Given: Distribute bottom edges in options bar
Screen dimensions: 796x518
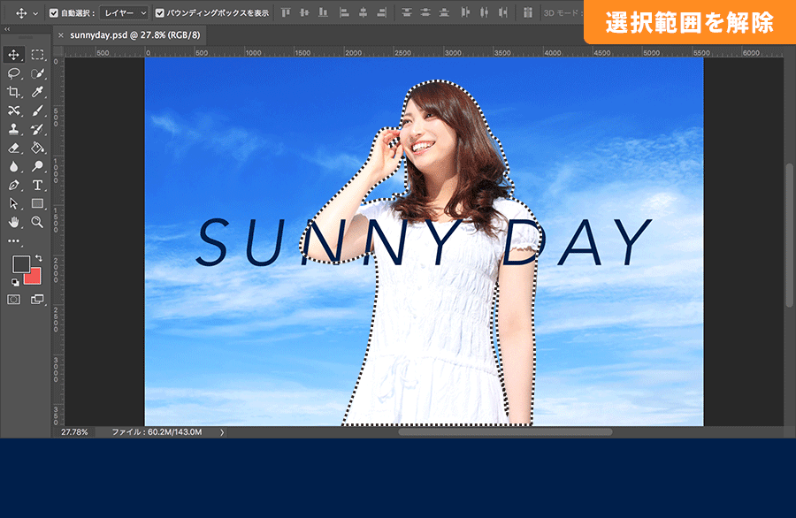Looking at the screenshot, I should coord(444,12).
